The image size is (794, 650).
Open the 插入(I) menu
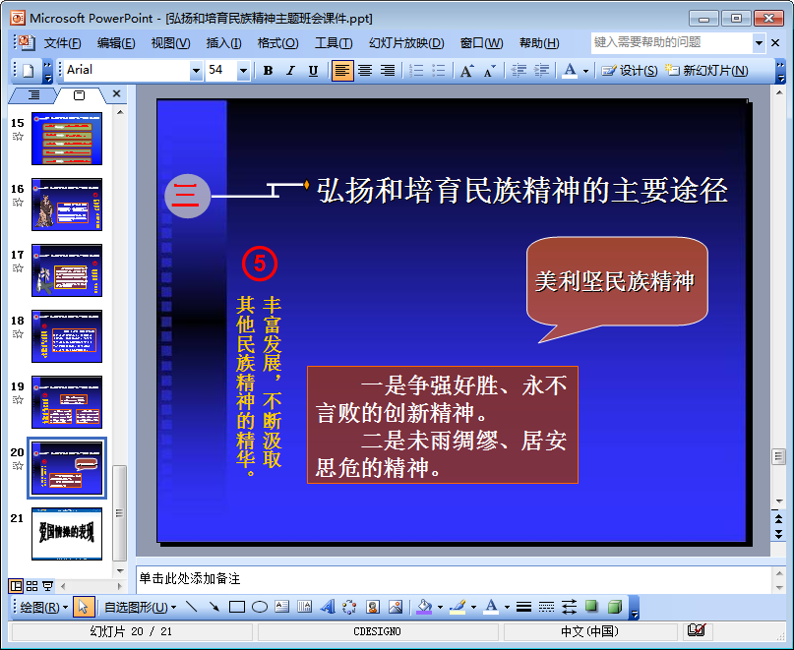pyautogui.click(x=223, y=43)
